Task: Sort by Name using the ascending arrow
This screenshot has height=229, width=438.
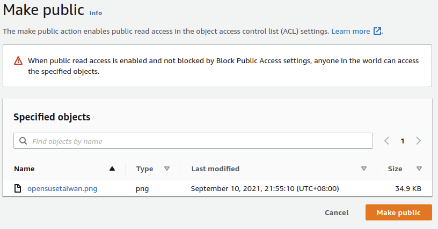Action: pyautogui.click(x=112, y=169)
